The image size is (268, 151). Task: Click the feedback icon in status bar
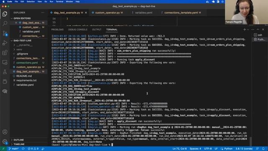258,148
